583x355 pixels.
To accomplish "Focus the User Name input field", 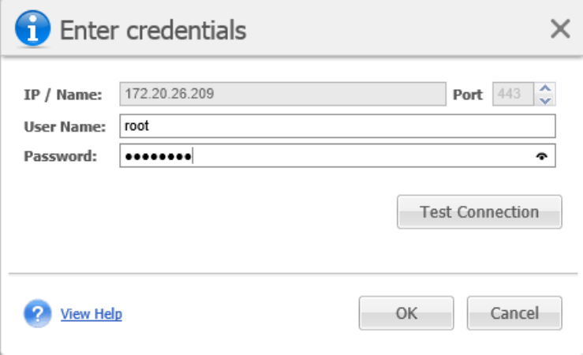I will coord(338,126).
